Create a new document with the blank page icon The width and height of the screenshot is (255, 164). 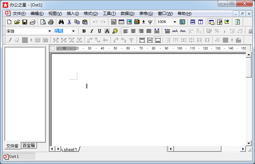click(9, 22)
